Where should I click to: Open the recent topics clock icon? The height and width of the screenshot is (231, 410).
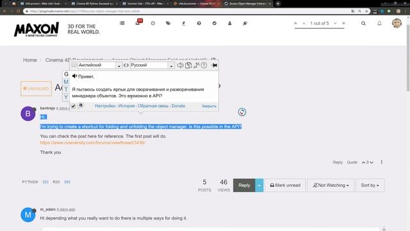pos(153,23)
